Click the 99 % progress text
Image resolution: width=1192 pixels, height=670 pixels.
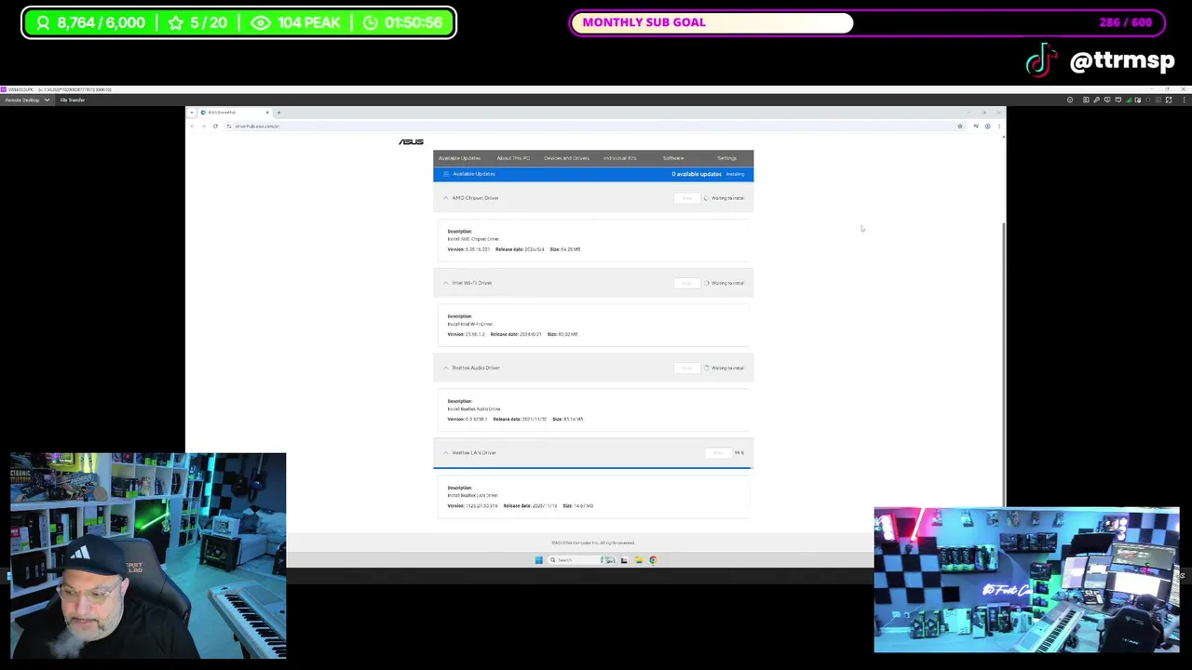click(739, 453)
